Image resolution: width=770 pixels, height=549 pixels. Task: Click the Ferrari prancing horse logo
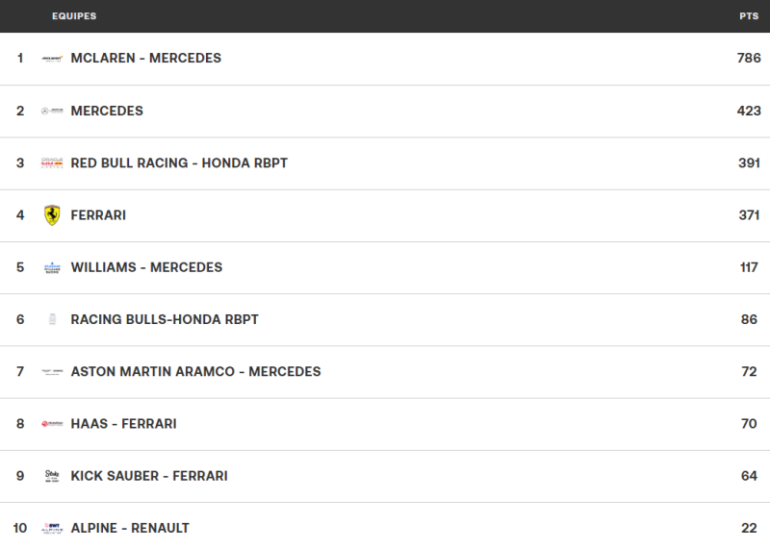pos(52,215)
